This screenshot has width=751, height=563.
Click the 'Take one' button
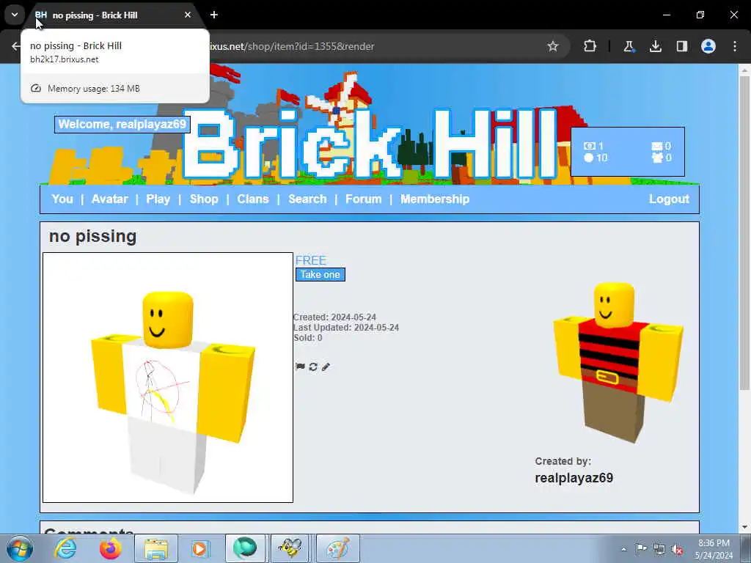click(320, 274)
